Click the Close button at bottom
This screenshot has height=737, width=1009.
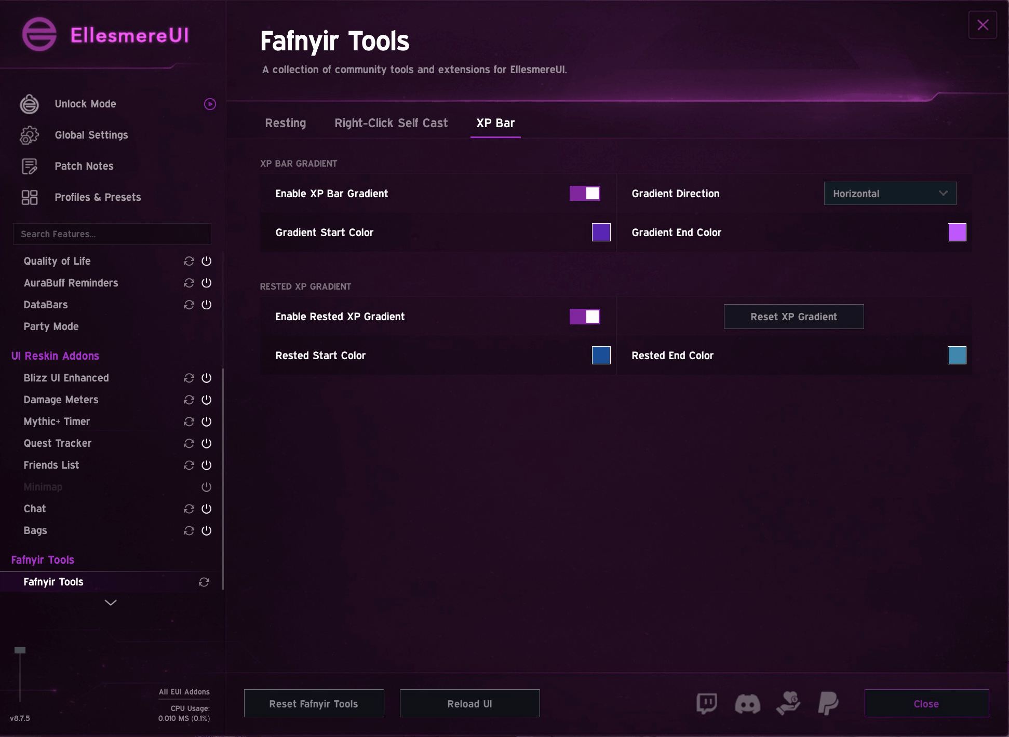[x=926, y=704]
